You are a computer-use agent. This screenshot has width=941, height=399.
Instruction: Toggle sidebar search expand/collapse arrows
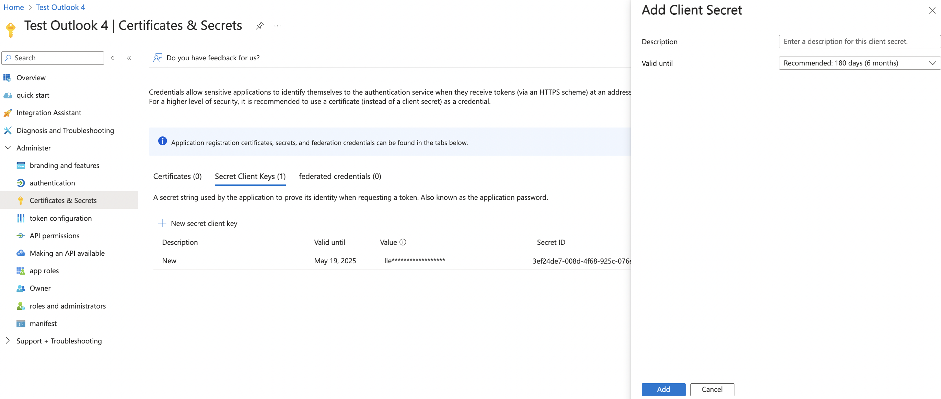tap(113, 58)
